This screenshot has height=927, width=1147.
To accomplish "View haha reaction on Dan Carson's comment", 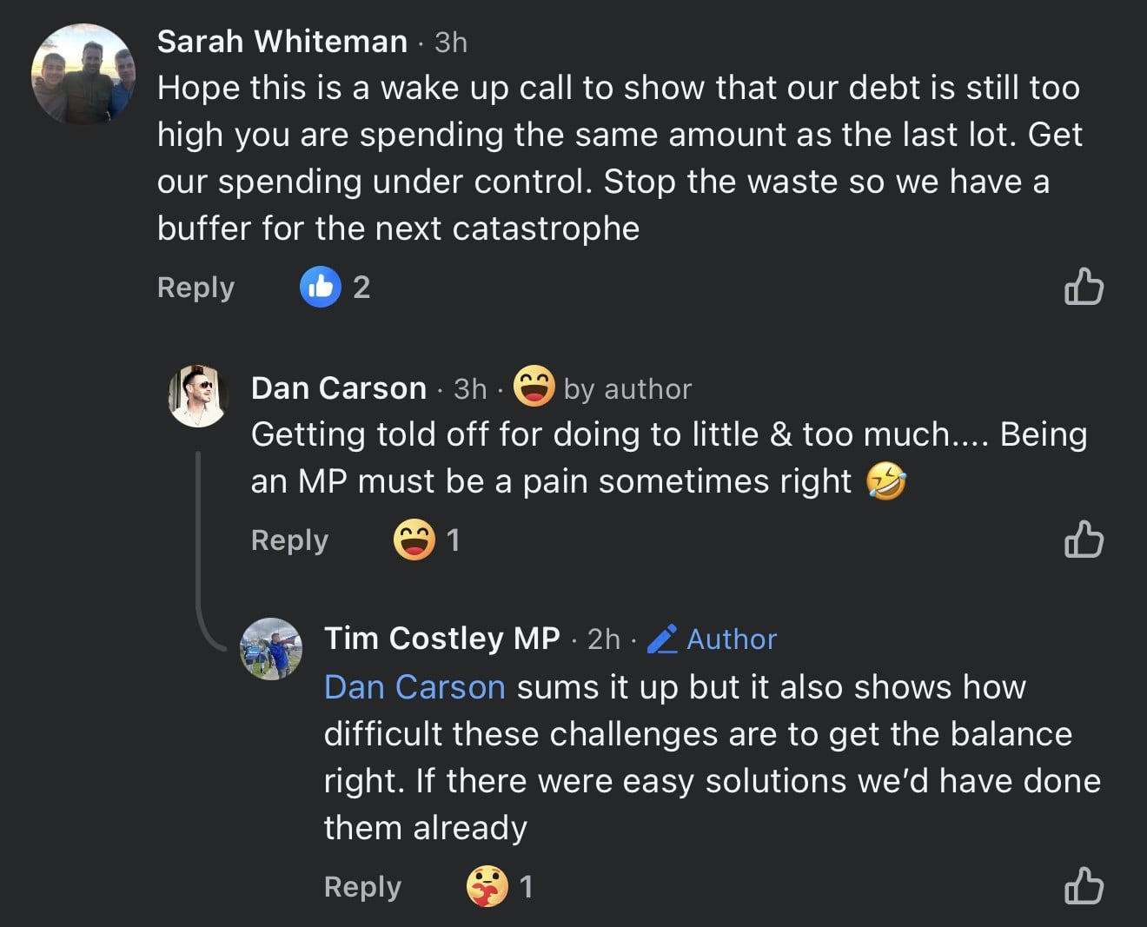I will point(414,540).
